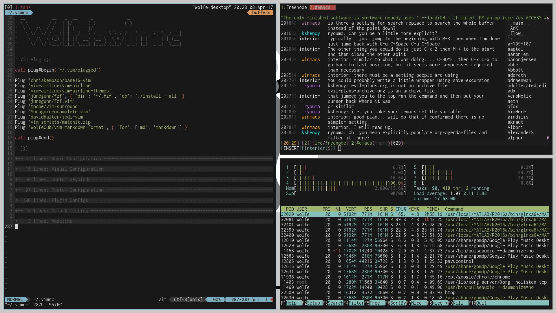The height and width of the screenshot is (313, 556).
Task: Click the NORMAL mode indicator in airline
Action: [15, 300]
